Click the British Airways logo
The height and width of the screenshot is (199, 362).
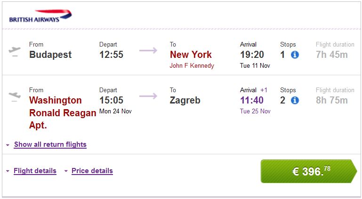[x=40, y=17]
